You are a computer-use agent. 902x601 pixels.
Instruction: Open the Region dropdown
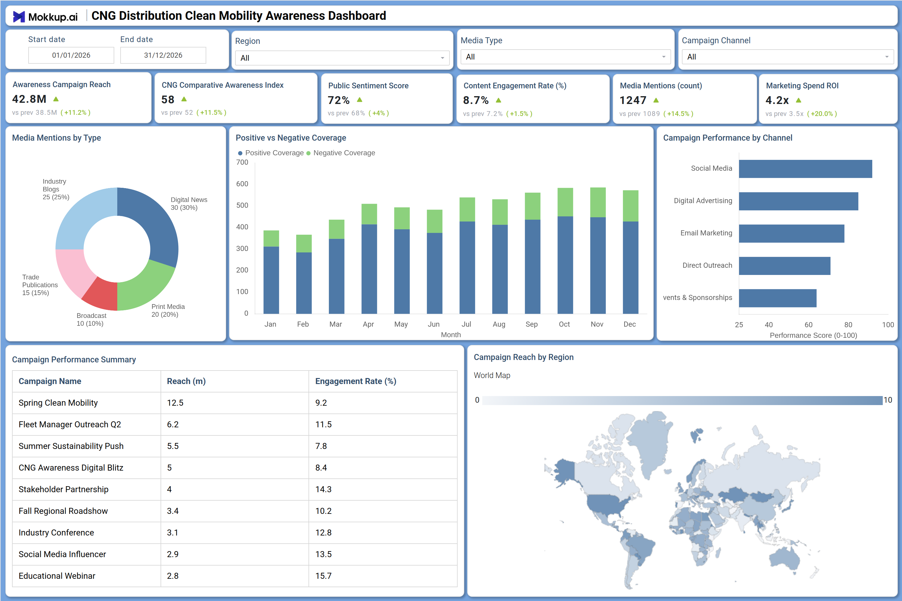tap(342, 58)
